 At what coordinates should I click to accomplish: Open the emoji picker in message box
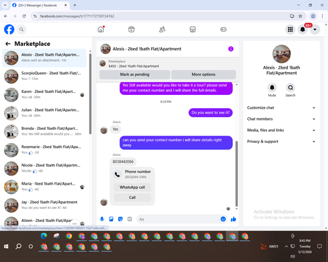click(x=223, y=219)
